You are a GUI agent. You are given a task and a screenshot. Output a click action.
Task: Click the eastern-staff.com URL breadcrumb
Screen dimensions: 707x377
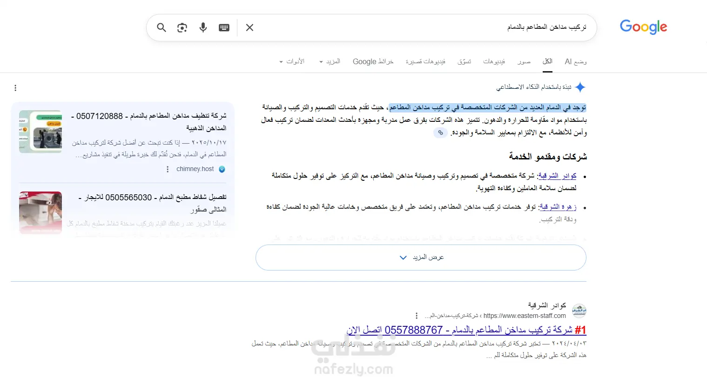tap(495, 316)
